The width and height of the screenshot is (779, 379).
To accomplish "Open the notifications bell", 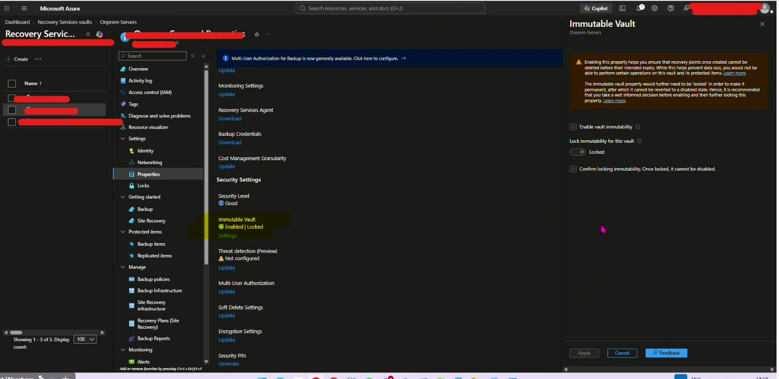I will [x=640, y=8].
